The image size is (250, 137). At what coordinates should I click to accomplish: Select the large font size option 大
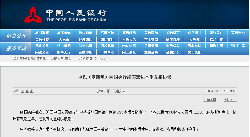(x=22, y=91)
